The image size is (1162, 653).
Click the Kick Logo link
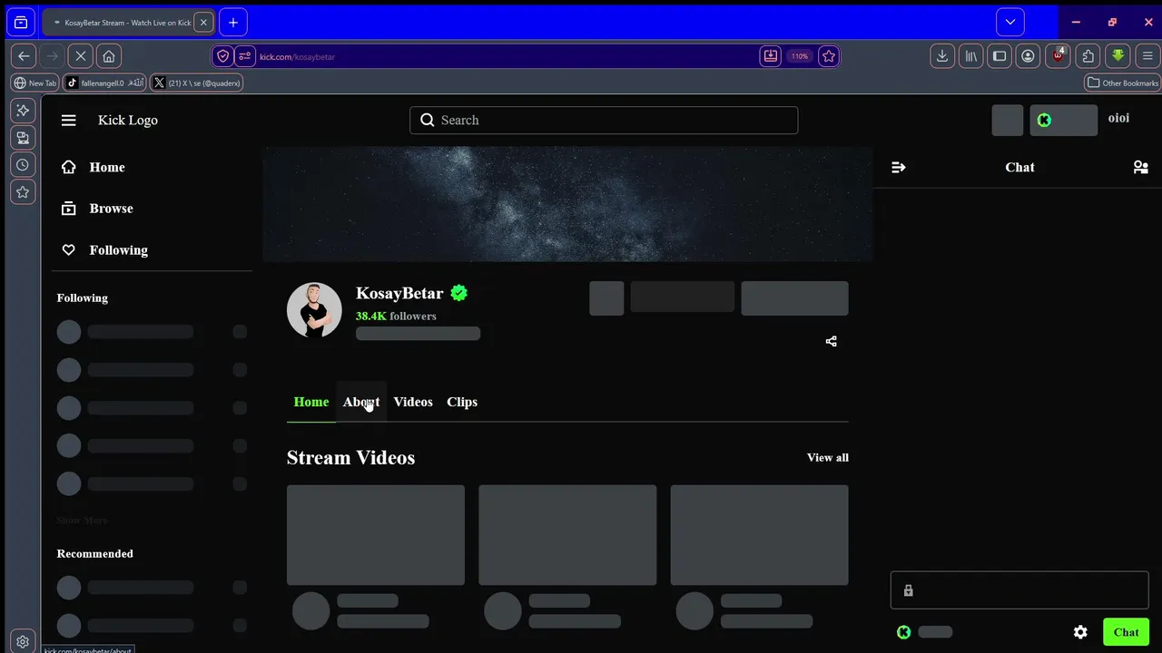[x=128, y=120]
